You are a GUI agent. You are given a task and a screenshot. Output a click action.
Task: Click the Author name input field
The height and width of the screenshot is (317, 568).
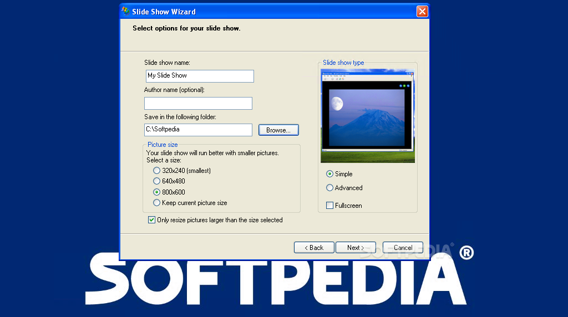click(198, 103)
